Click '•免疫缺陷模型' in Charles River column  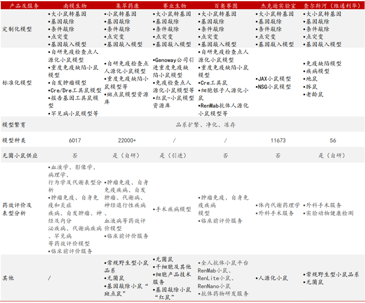(x=322, y=63)
